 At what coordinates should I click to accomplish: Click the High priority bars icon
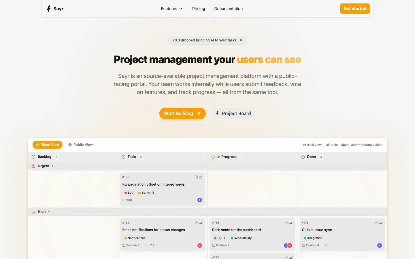33,212
